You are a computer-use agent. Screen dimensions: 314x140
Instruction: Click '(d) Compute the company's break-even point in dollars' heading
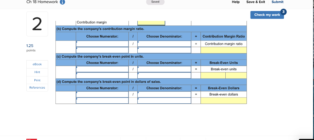[x=109, y=82]
